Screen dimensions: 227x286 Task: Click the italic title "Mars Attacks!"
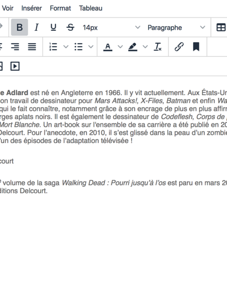coord(116,101)
